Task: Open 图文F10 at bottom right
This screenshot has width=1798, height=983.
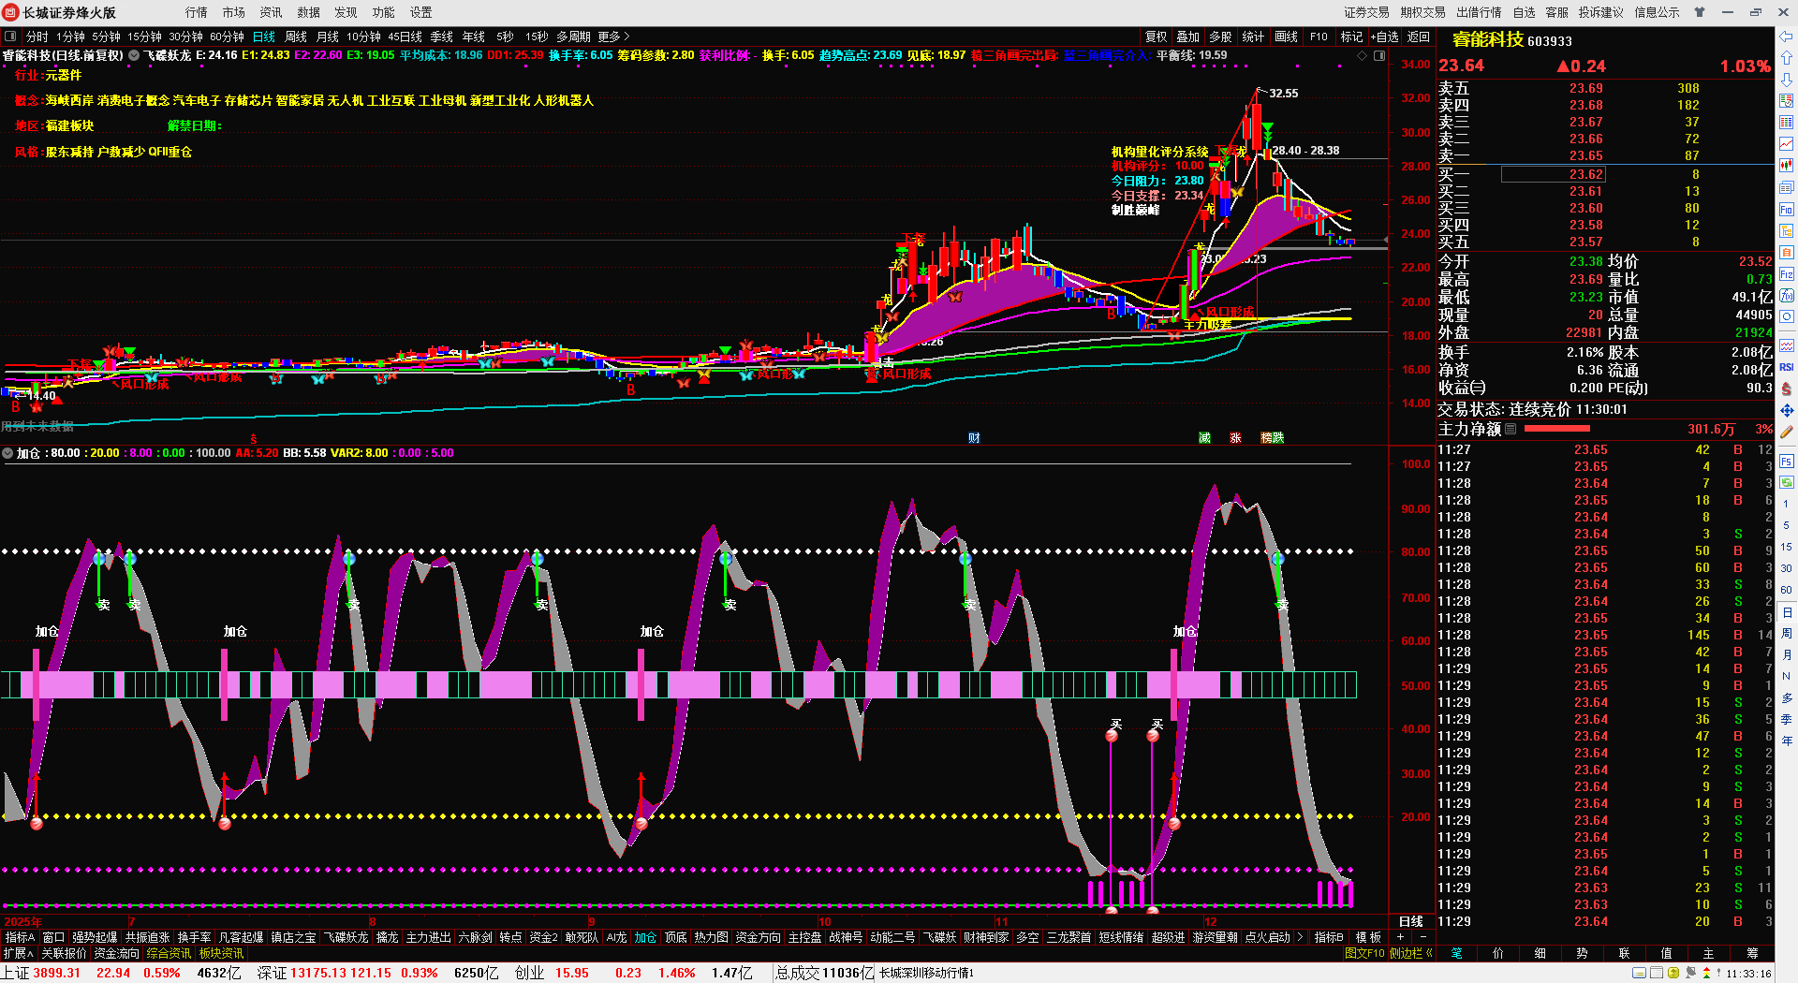Action: coord(1364,953)
